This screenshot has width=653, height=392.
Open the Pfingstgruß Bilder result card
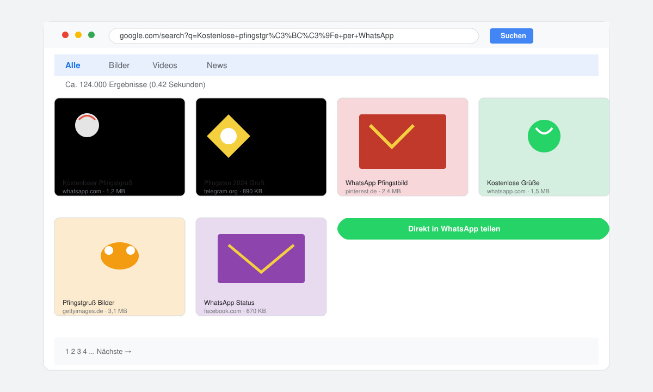pos(120,267)
